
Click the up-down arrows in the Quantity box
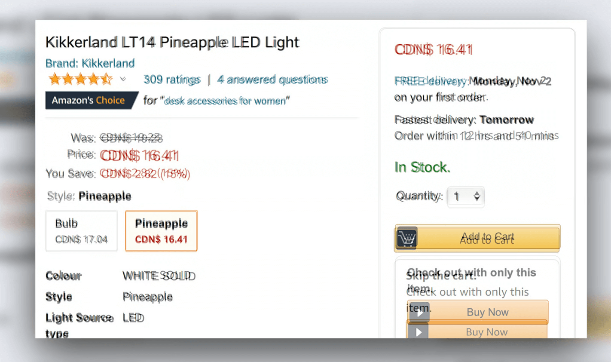pos(477,196)
